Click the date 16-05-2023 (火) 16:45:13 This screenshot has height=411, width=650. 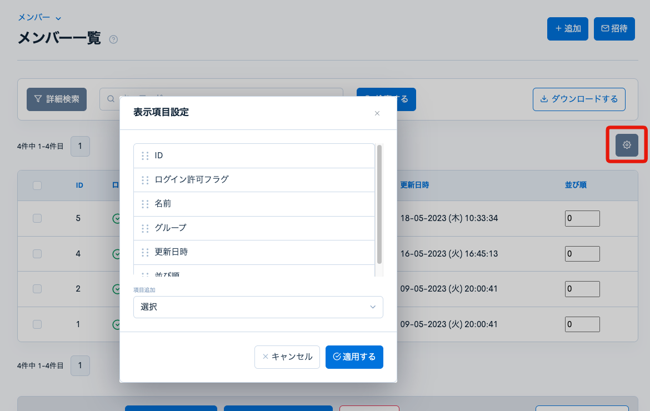pos(449,254)
